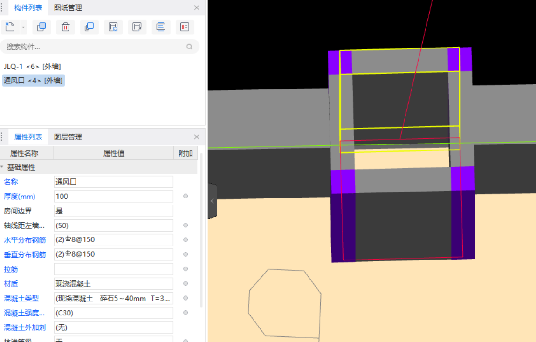
Task: Select 通风口 <4> [外墙] component
Action: coord(33,81)
